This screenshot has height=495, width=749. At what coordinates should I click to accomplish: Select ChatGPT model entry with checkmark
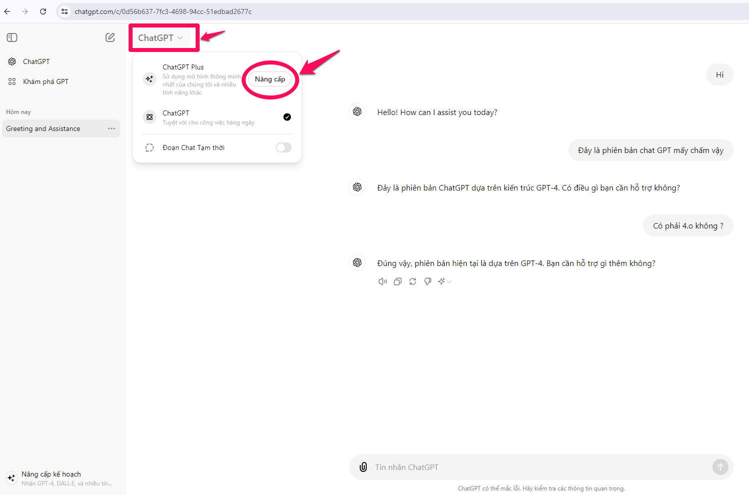(217, 117)
